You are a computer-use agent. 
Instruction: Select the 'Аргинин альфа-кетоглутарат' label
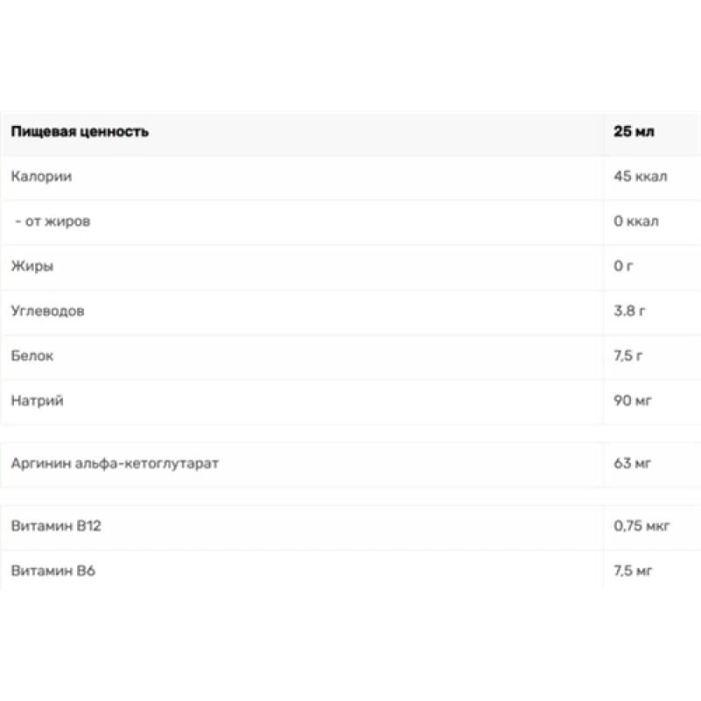(x=115, y=464)
